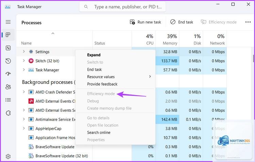The image size is (255, 162).
Task: Select Open file location menu entry
Action: coord(103,125)
